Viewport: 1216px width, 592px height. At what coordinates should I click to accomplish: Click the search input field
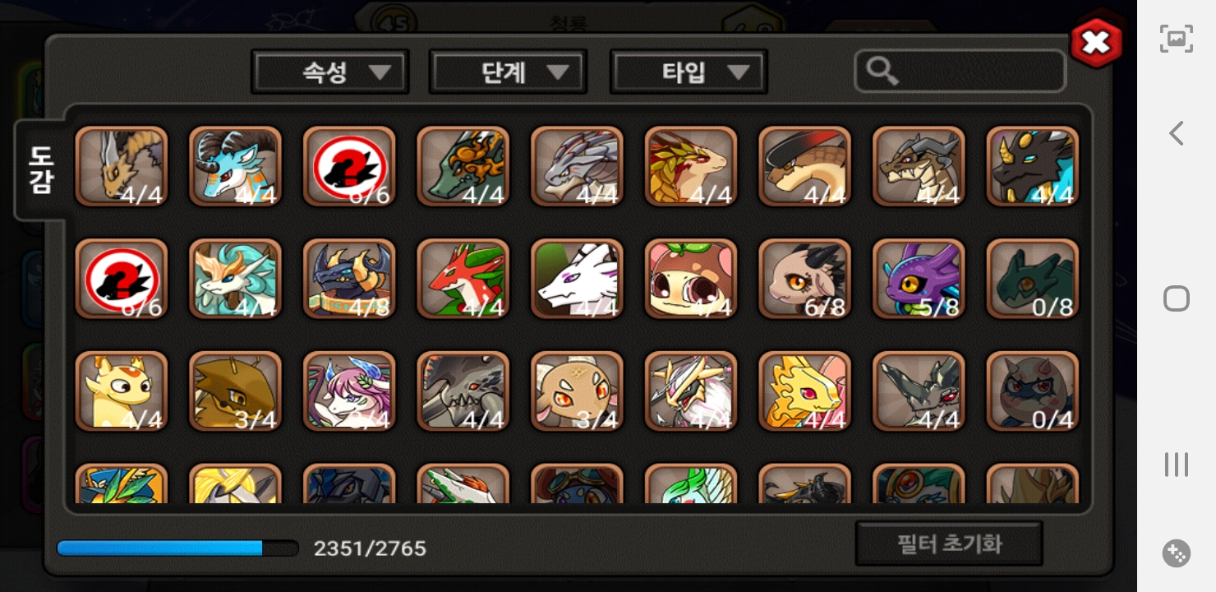point(960,72)
